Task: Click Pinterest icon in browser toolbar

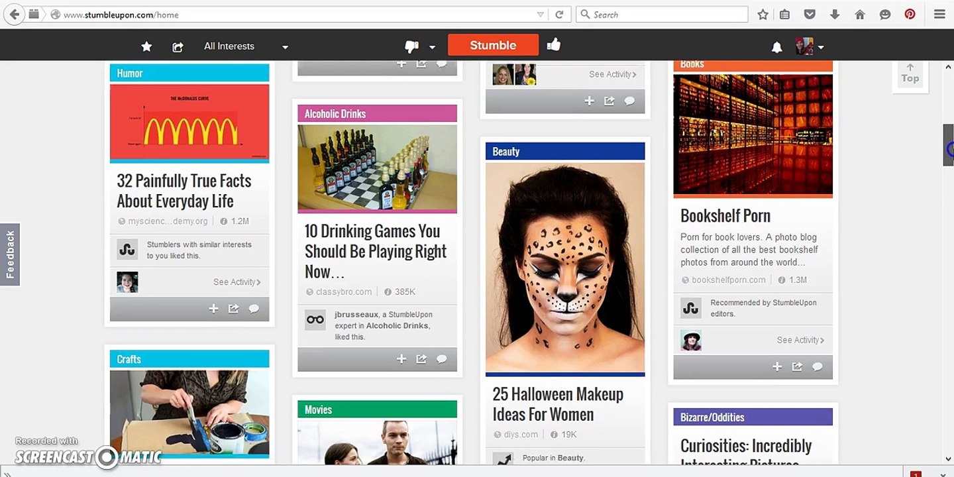Action: [x=910, y=14]
